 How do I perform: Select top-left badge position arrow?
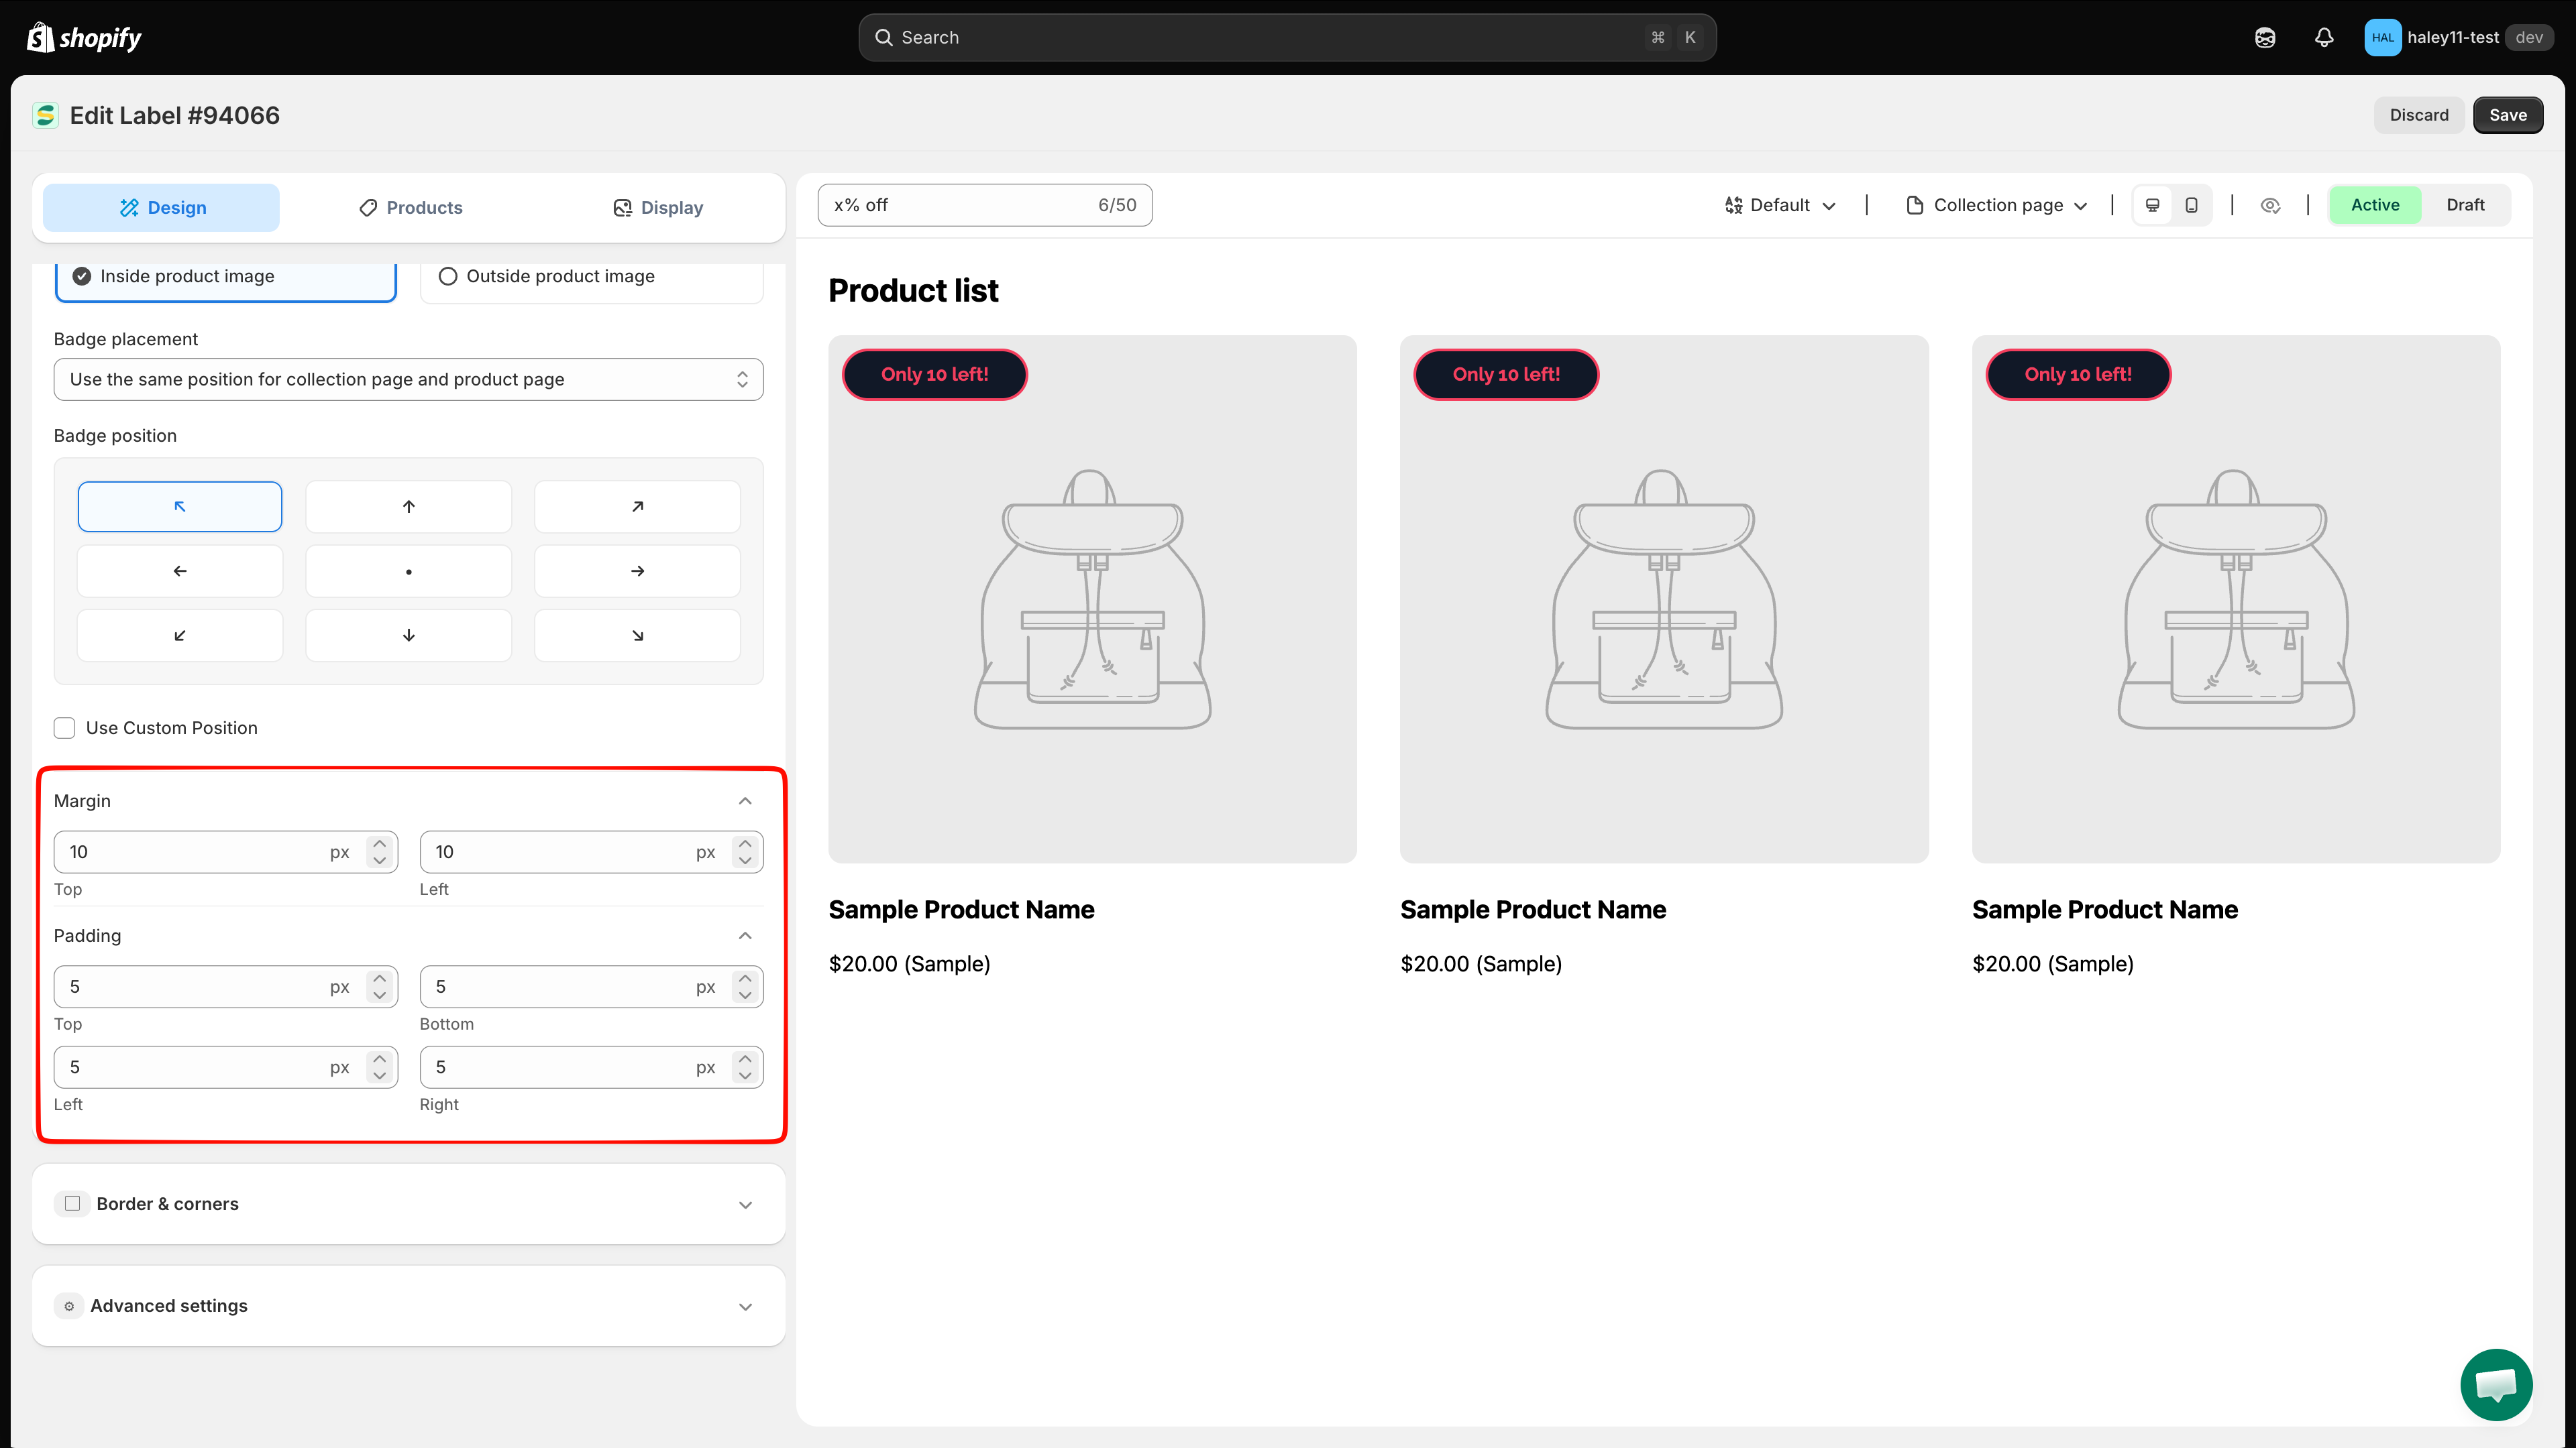pyautogui.click(x=180, y=507)
